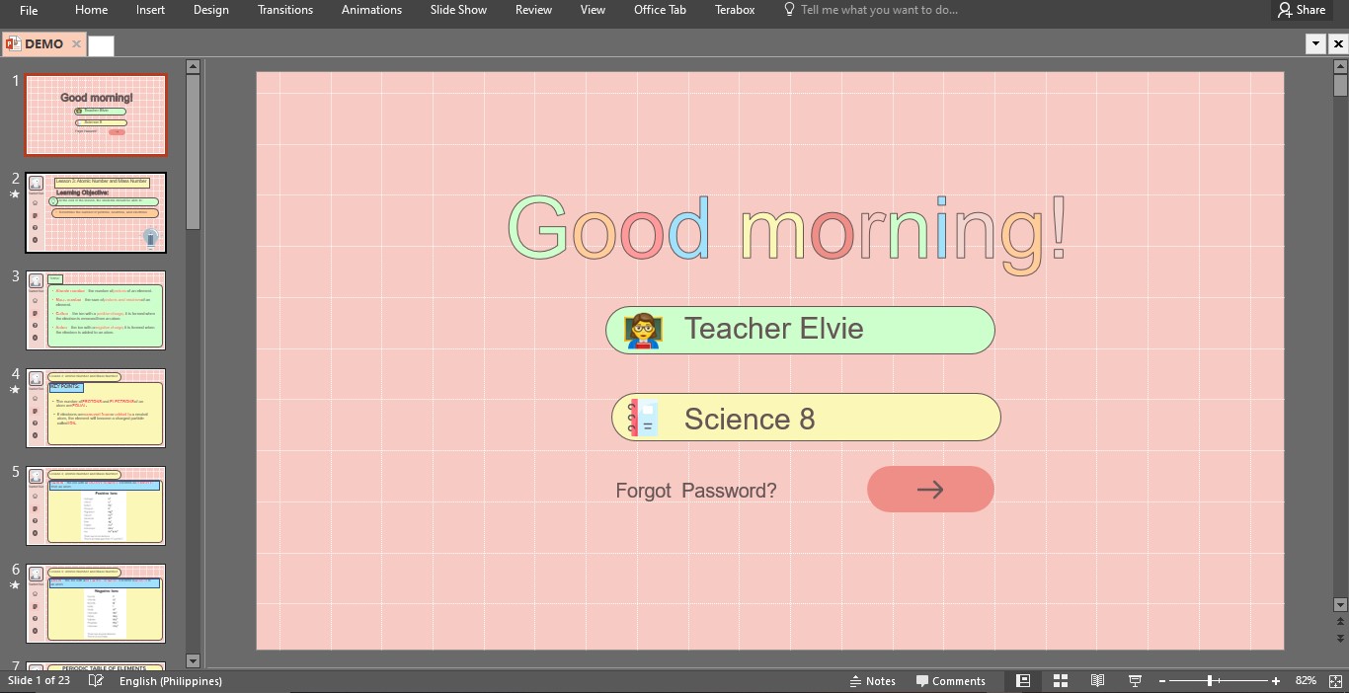Viewport: 1349px width, 693px height.
Task: Click the notebook icon beside Science 8
Action: (643, 418)
